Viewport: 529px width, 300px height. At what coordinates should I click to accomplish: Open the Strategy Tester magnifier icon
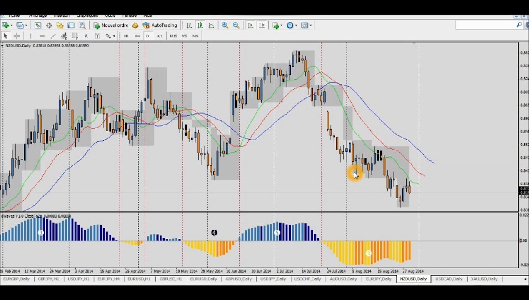point(82,25)
